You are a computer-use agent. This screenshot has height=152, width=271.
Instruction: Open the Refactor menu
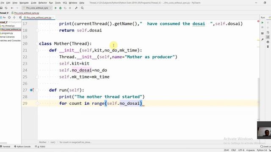pyautogui.click(x=42, y=3)
